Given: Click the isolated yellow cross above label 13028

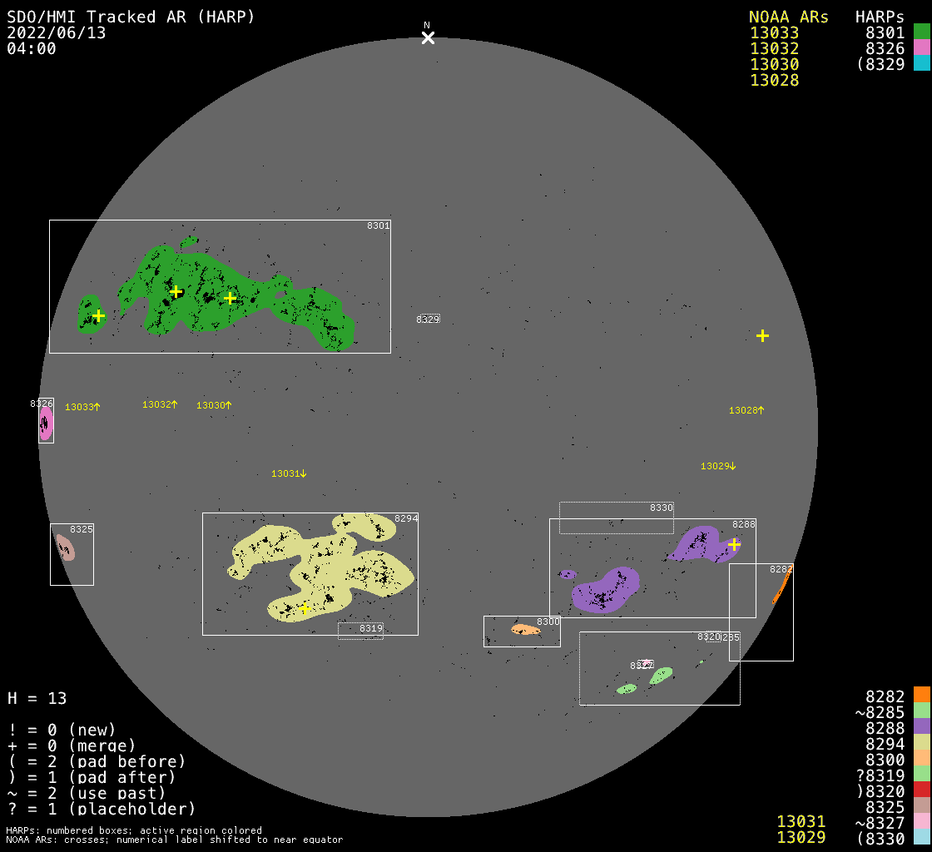Looking at the screenshot, I should tap(762, 335).
